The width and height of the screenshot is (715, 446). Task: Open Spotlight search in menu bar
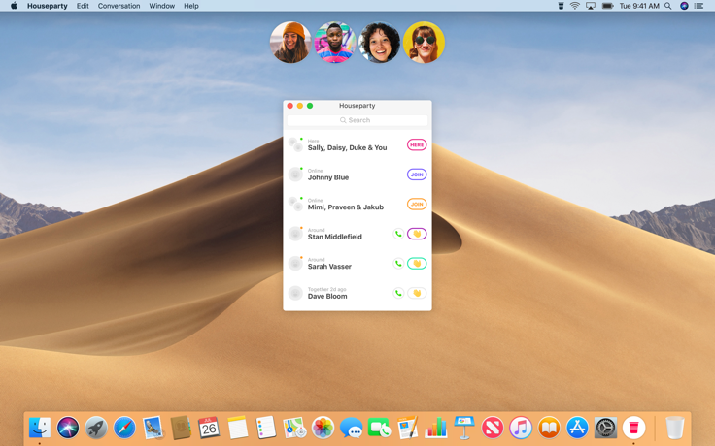(668, 6)
